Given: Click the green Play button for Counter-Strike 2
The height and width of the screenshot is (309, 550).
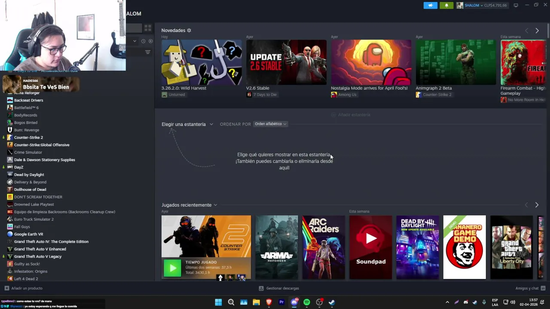Looking at the screenshot, I should point(172,269).
